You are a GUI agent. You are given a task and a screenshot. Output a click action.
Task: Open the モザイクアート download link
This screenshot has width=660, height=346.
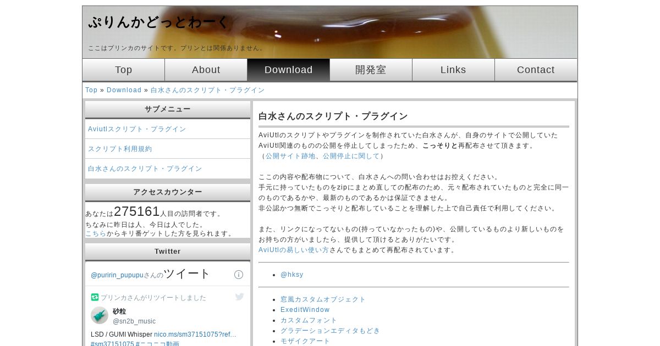click(x=305, y=341)
